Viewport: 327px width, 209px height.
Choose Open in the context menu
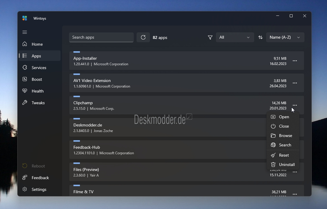pos(283,117)
